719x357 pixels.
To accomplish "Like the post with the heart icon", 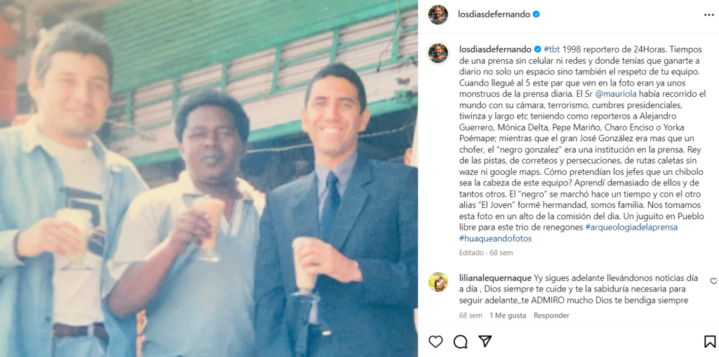I will 435,342.
